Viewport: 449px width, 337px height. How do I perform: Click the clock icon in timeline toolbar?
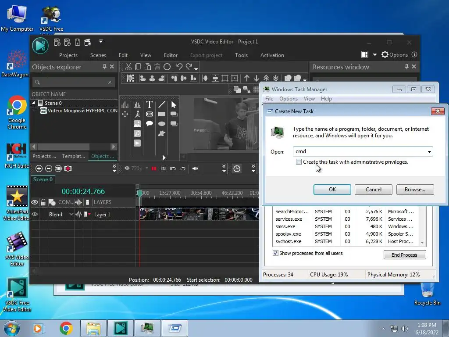[237, 168]
